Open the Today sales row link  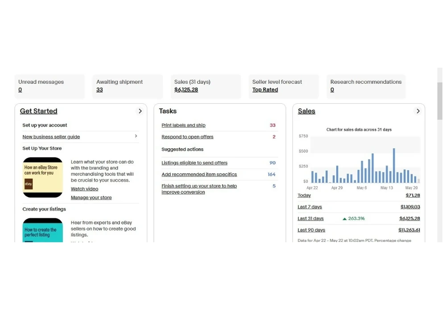click(304, 196)
